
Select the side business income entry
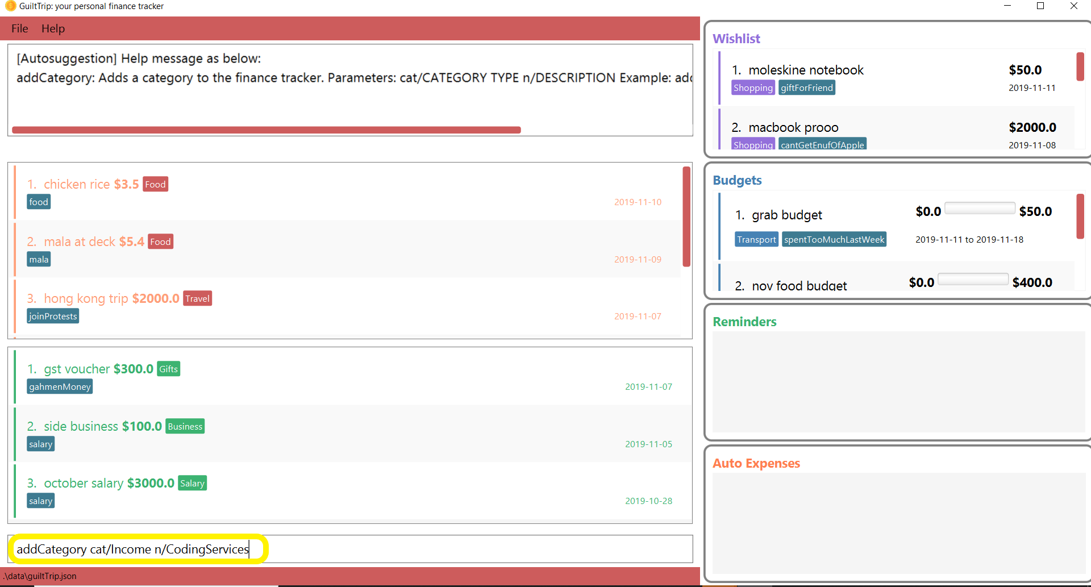pos(353,434)
